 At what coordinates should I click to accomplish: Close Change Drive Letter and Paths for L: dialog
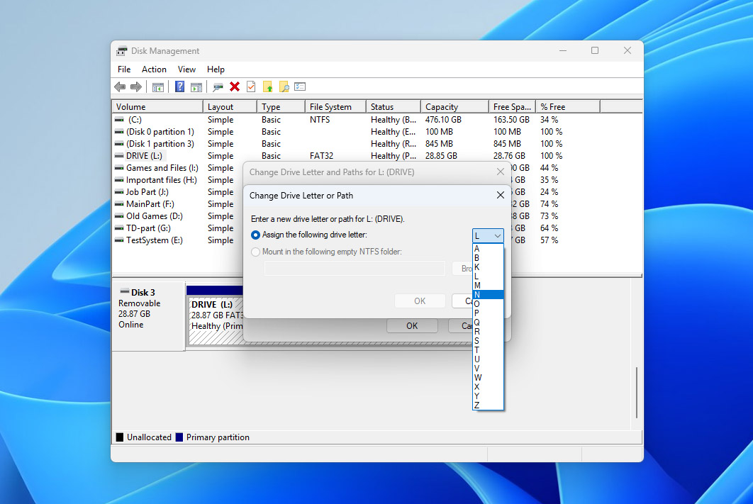501,172
